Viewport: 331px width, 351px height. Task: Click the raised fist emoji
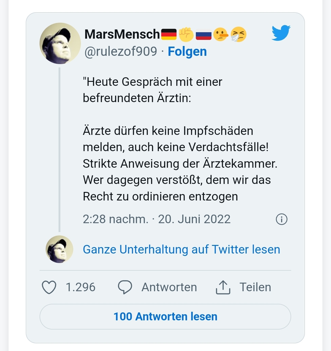186,34
